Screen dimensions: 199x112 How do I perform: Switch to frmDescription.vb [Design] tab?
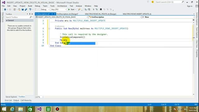(67, 14)
